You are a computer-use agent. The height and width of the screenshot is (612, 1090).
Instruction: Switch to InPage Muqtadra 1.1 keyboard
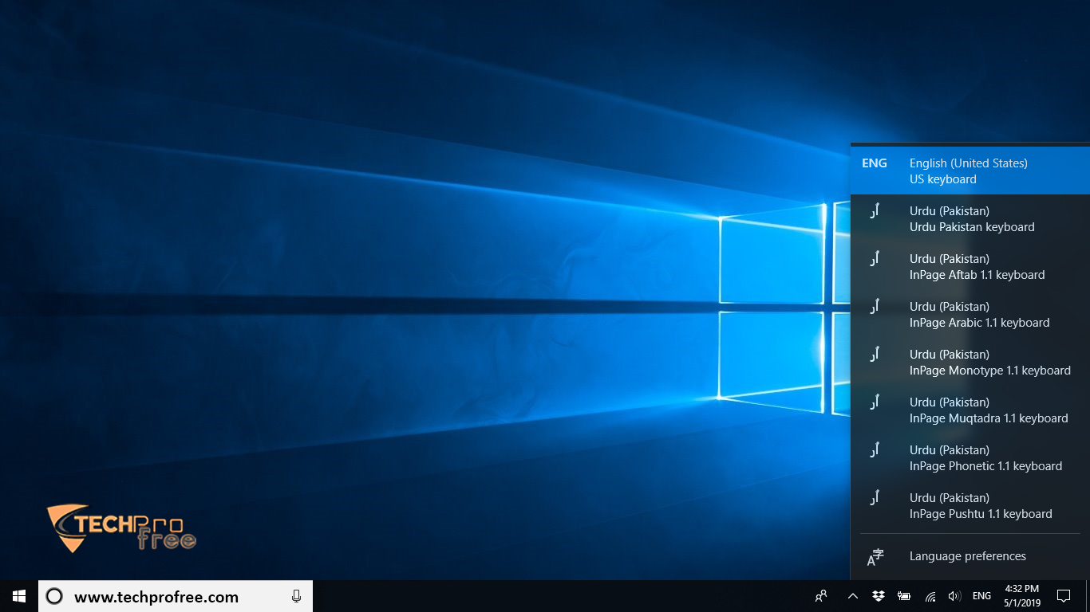pyautogui.click(x=970, y=410)
